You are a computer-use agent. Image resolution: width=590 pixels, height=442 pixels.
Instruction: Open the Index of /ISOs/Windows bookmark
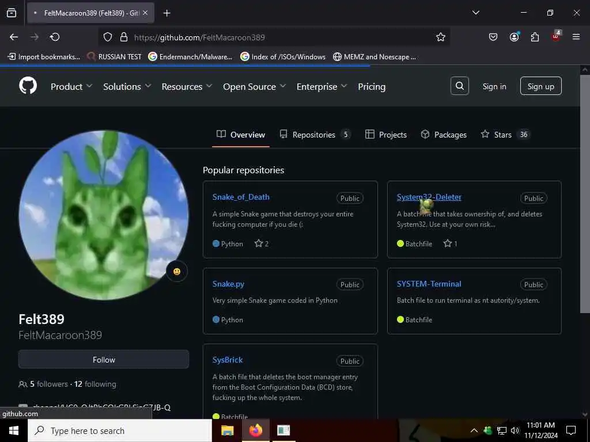point(283,57)
